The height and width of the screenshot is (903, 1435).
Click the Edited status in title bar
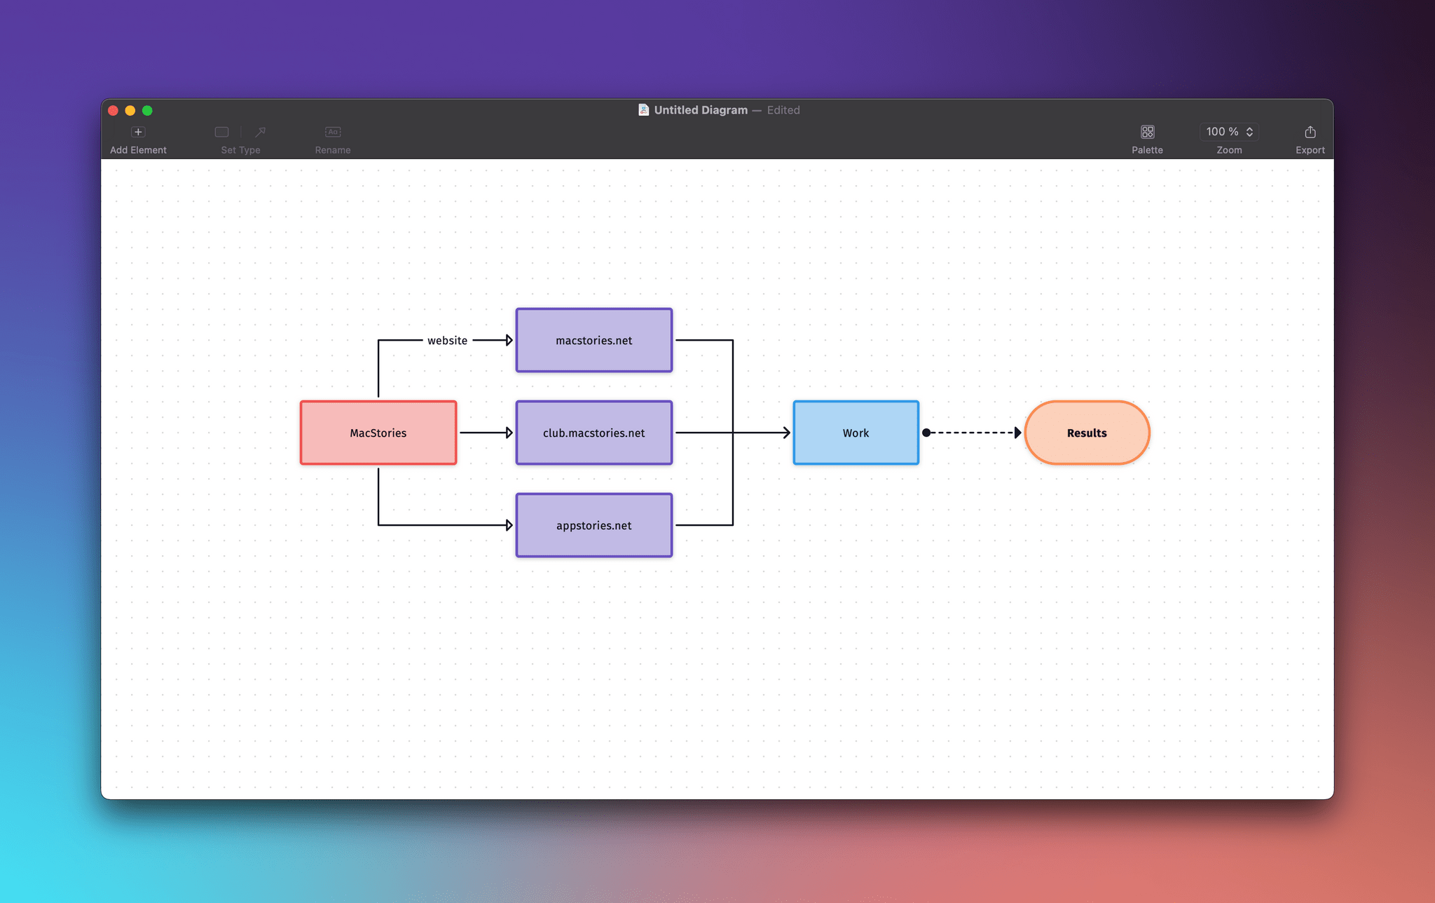[x=783, y=110]
